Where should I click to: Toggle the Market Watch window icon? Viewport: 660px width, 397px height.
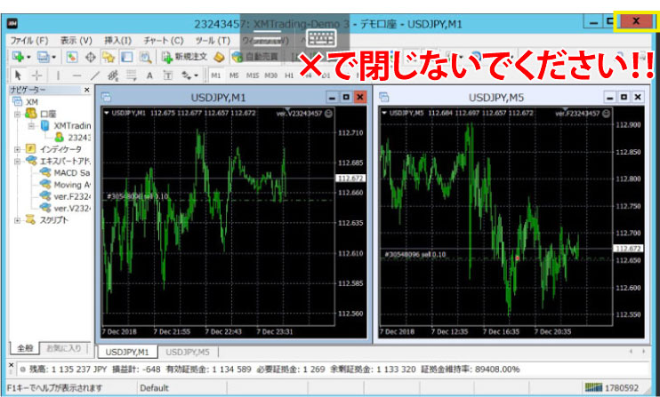coord(73,57)
